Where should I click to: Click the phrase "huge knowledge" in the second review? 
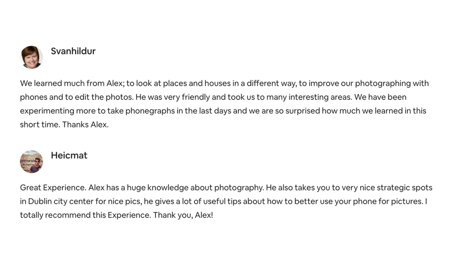click(x=157, y=188)
